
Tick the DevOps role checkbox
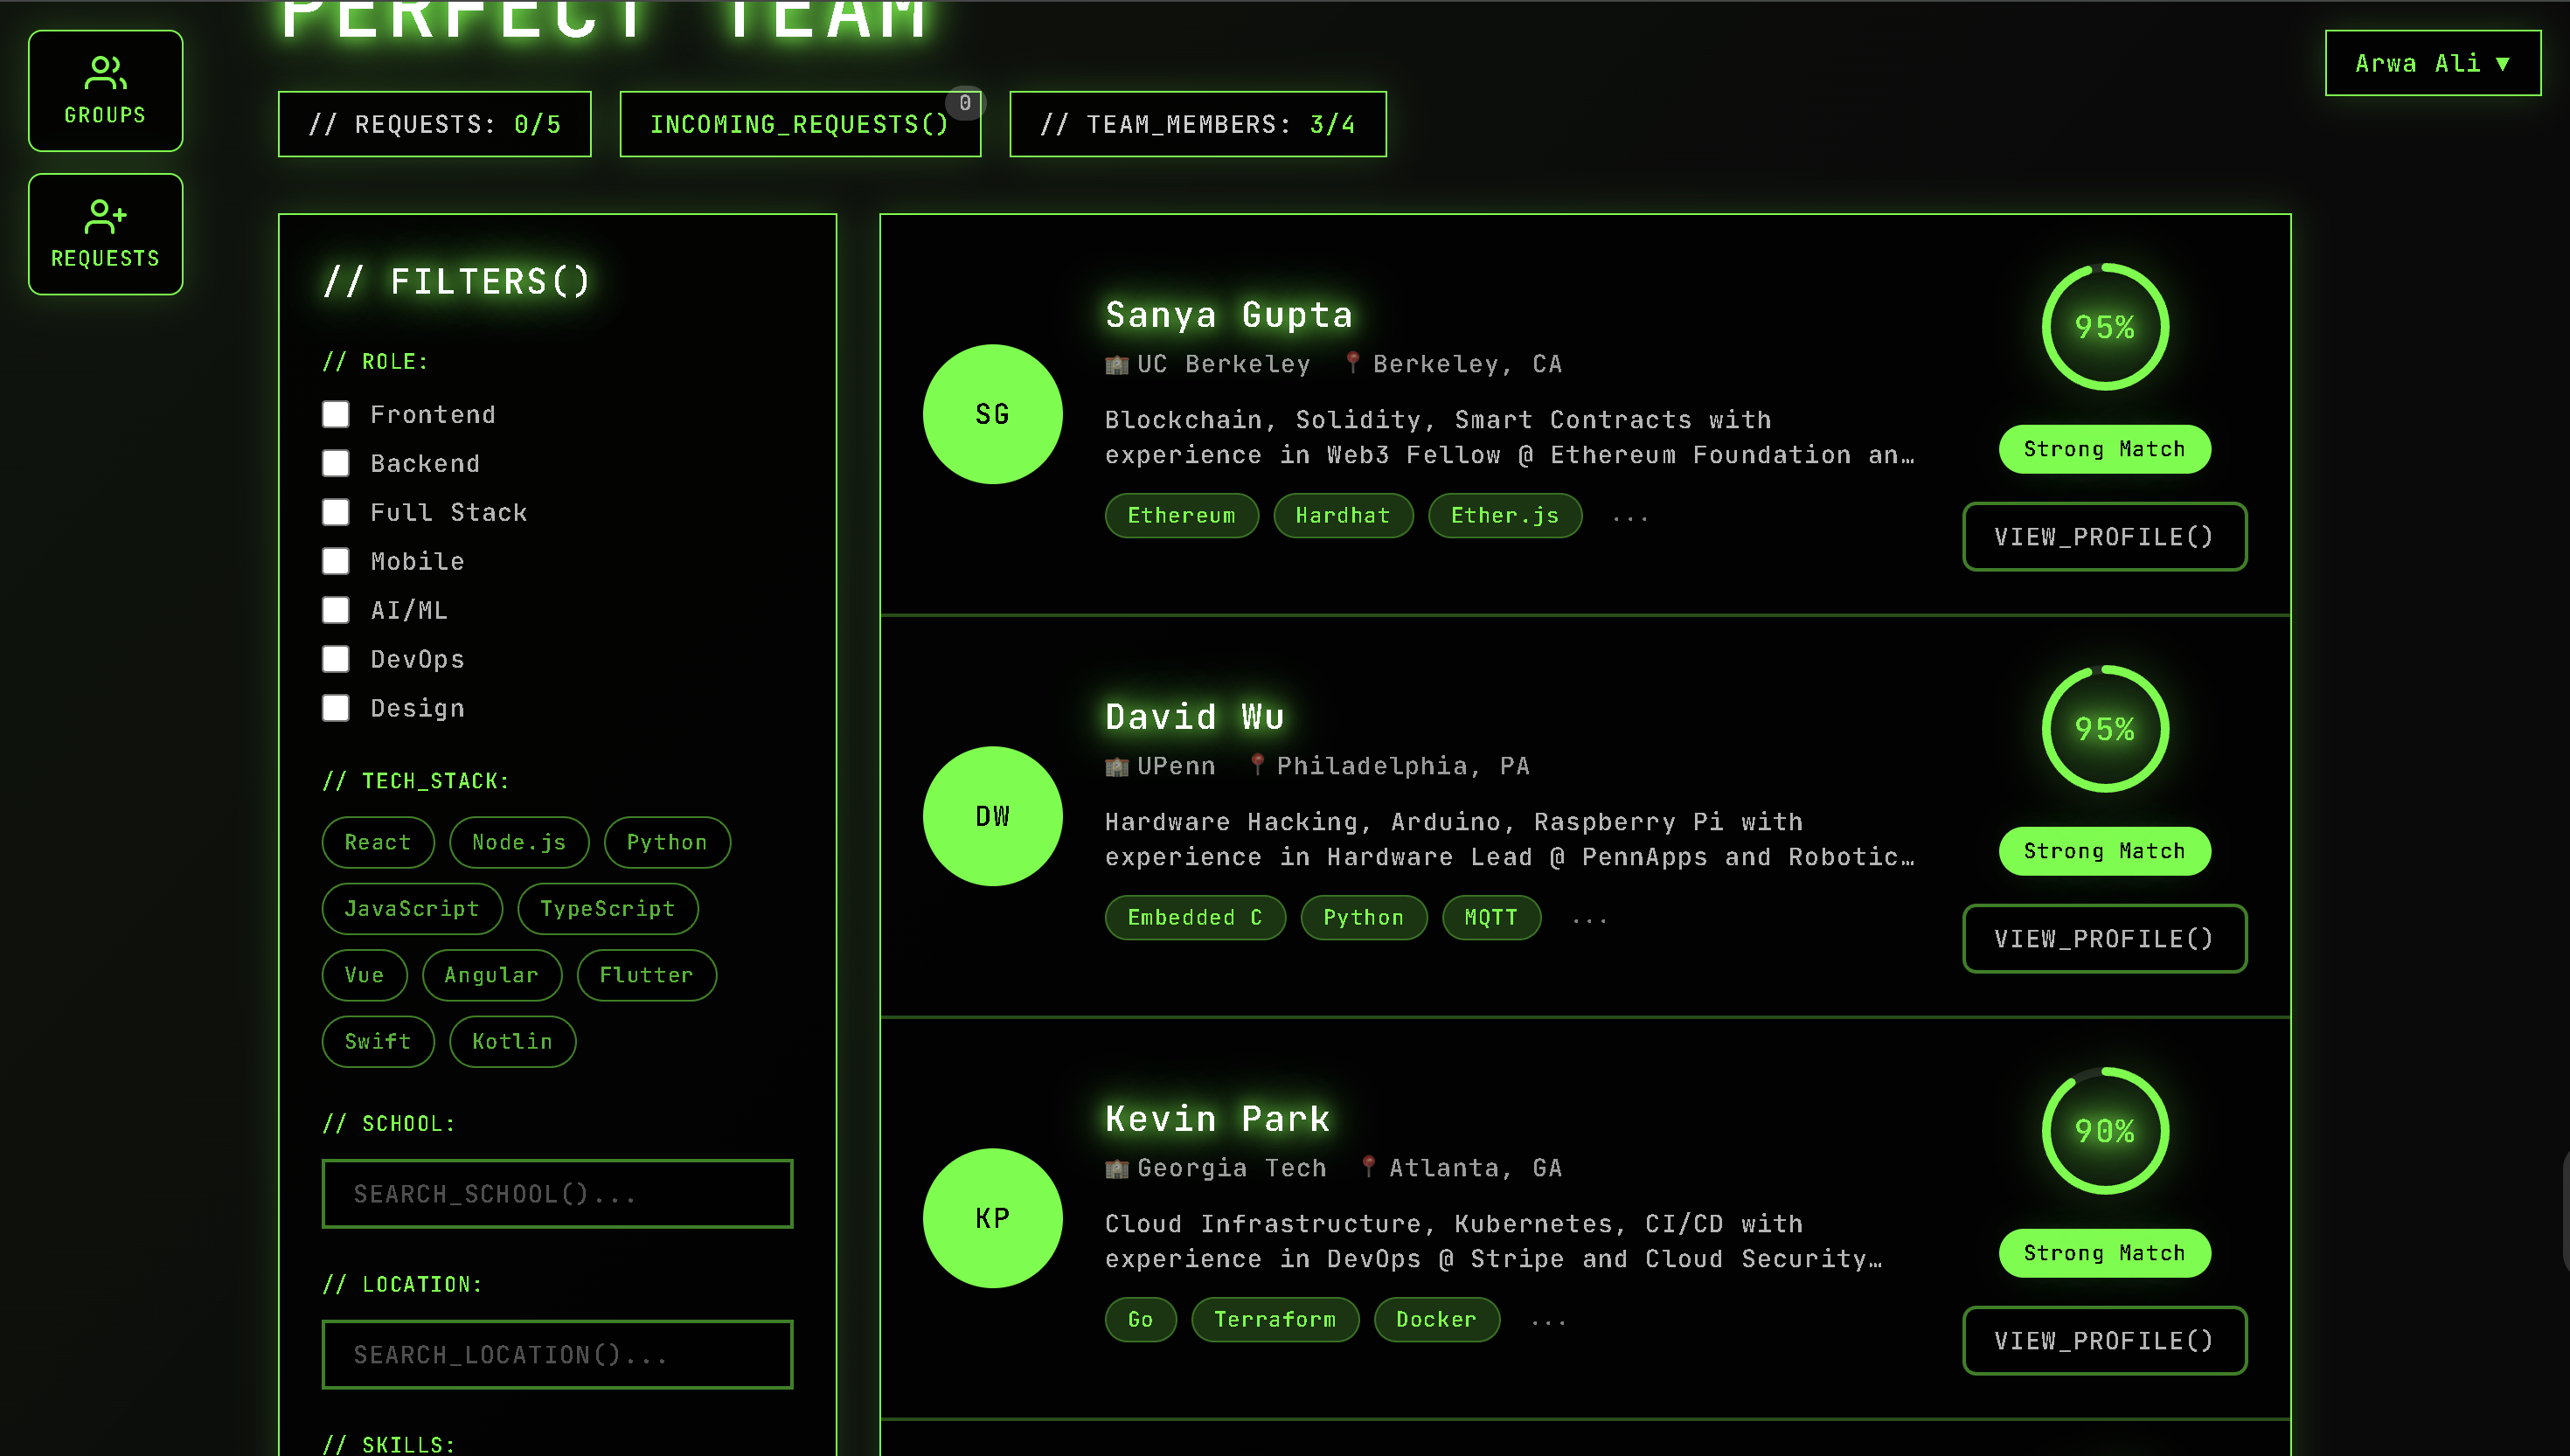(x=336, y=659)
